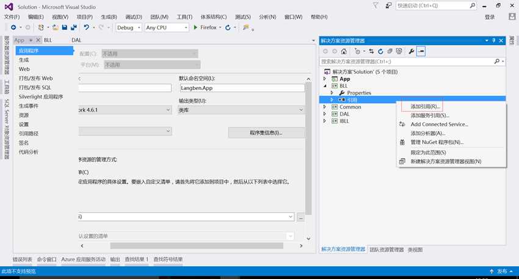Click 登录 sign-in link

[490, 17]
